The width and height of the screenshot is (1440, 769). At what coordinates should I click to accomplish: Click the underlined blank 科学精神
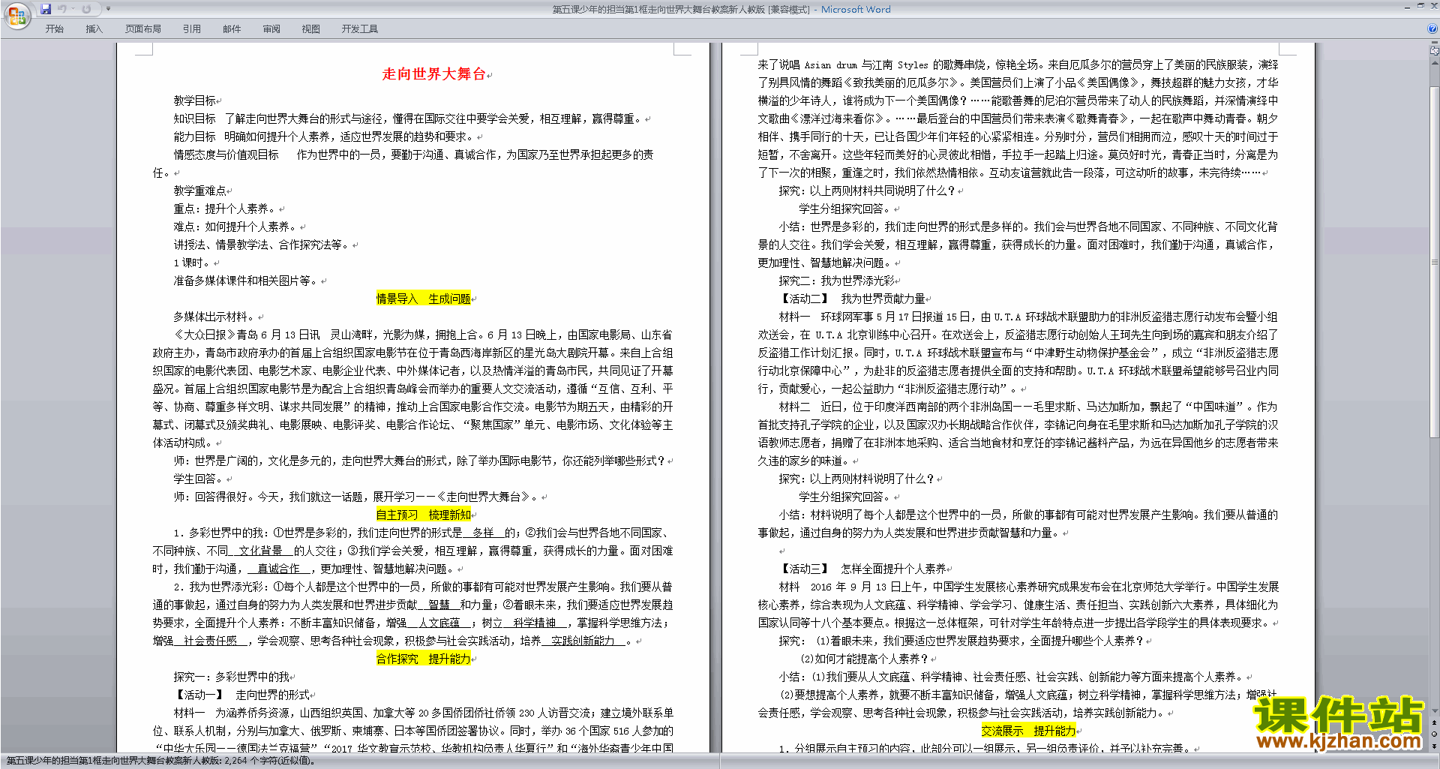(534, 623)
